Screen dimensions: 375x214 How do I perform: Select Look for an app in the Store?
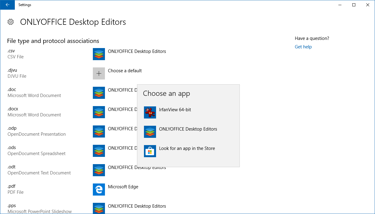coord(187,148)
